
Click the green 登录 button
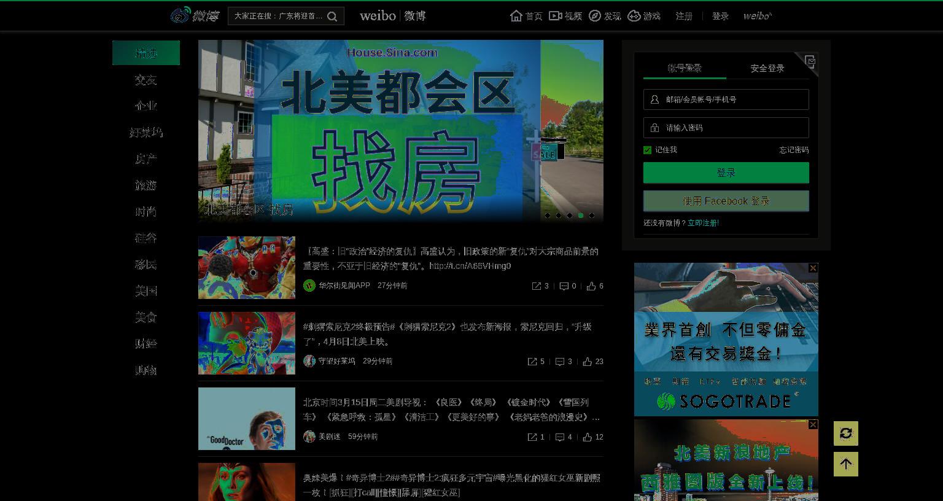coord(726,173)
